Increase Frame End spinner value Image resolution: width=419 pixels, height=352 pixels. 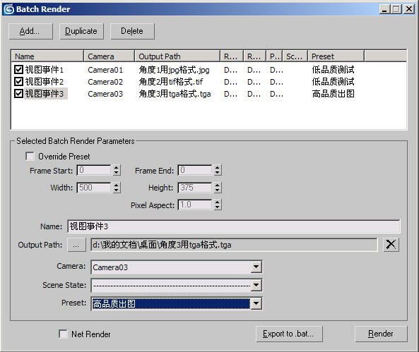pyautogui.click(x=217, y=168)
